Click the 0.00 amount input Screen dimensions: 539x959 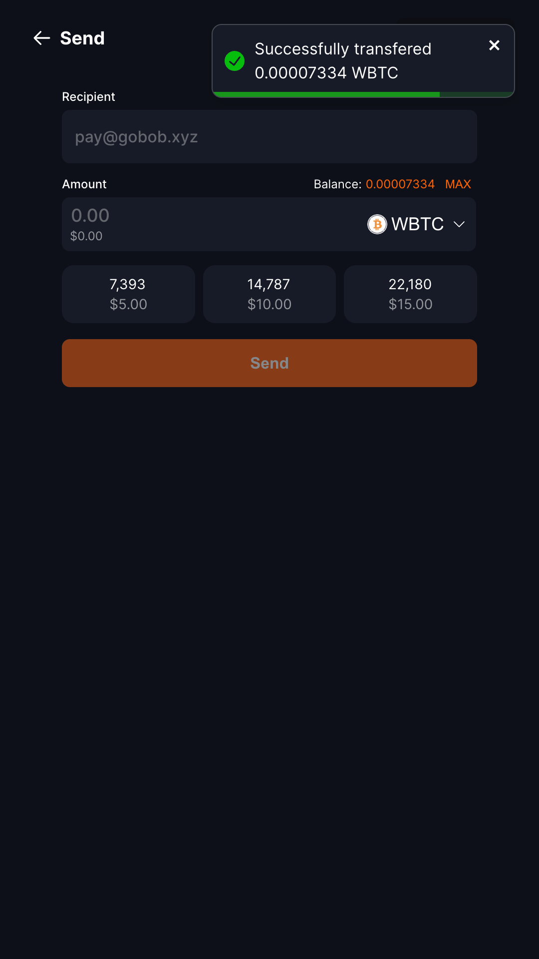point(90,216)
